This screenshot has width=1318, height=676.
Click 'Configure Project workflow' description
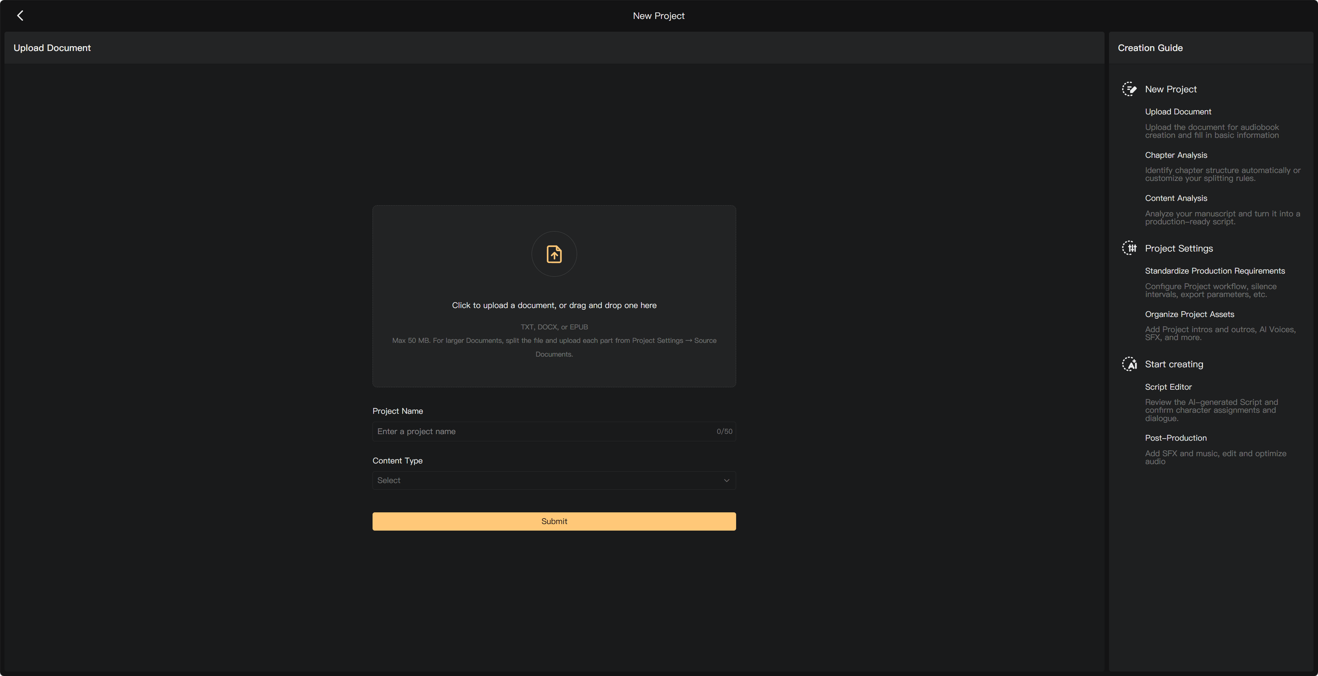coord(1211,290)
